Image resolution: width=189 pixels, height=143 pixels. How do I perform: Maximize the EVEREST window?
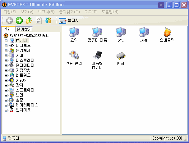click(177, 5)
